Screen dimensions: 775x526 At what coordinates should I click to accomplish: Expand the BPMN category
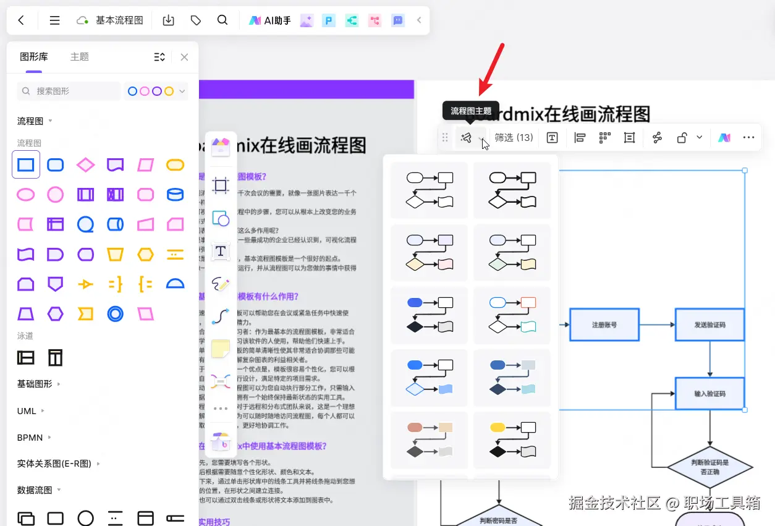(x=35, y=438)
